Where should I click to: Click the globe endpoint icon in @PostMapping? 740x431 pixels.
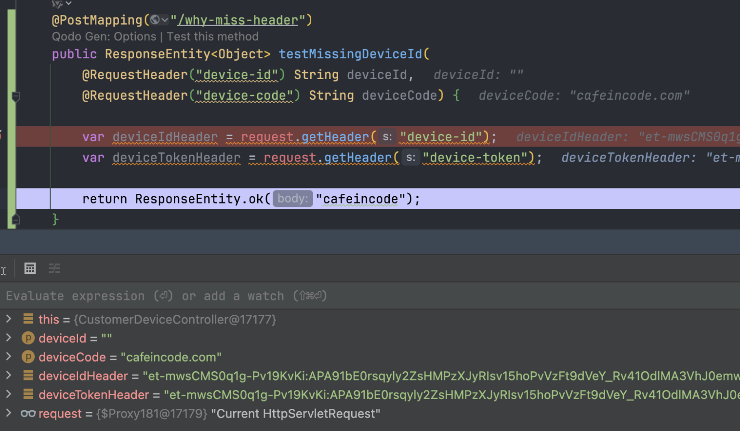coord(155,20)
